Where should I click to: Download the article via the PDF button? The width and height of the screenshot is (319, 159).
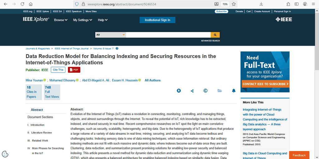coord(74,70)
